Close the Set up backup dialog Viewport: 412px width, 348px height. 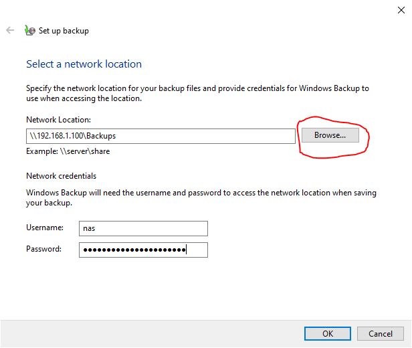(401, 10)
